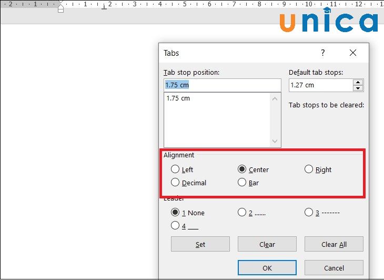
Task: Click the center tab stop marker on ruler
Action: 104,7
